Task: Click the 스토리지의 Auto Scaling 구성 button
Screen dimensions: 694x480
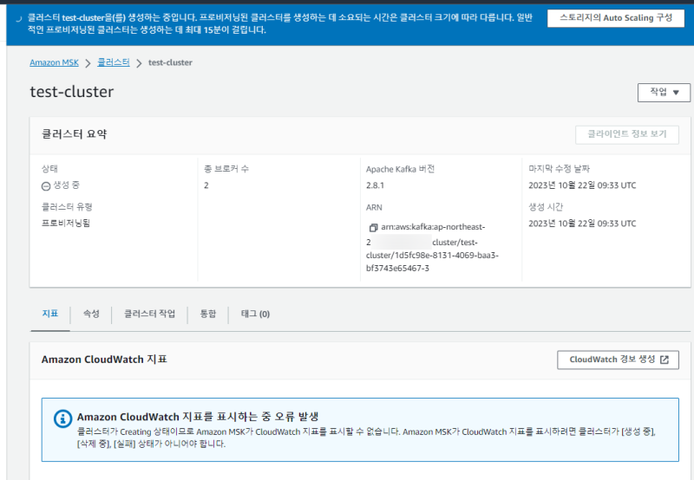Action: [x=616, y=18]
